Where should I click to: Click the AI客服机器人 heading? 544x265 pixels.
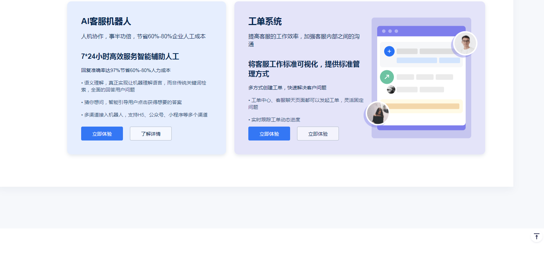(106, 22)
